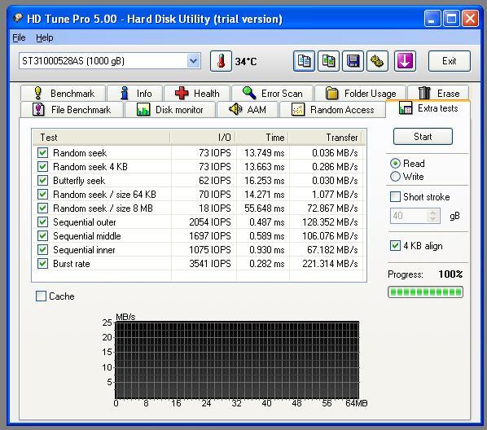Click the Exit button
The image size is (487, 430).
point(449,61)
